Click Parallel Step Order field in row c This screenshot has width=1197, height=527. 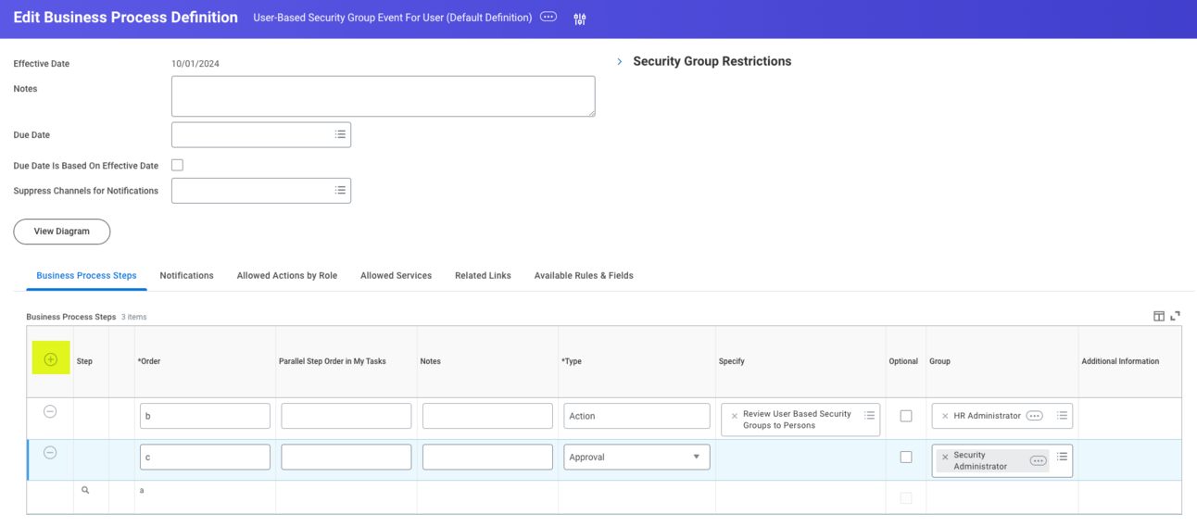click(346, 457)
